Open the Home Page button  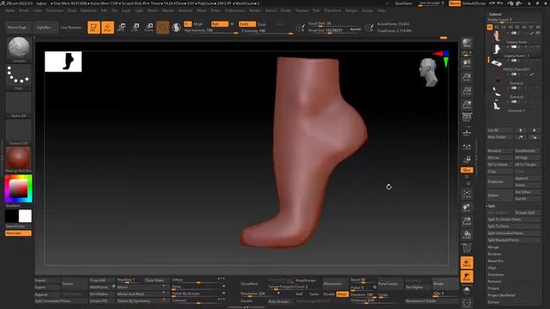[x=17, y=27]
